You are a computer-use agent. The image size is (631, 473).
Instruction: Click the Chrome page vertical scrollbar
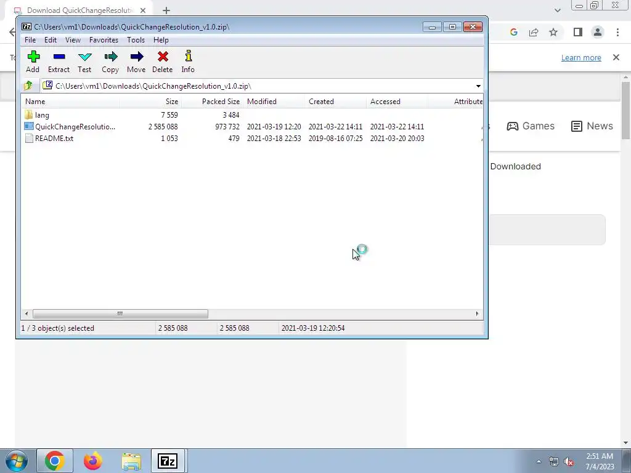pos(625,111)
